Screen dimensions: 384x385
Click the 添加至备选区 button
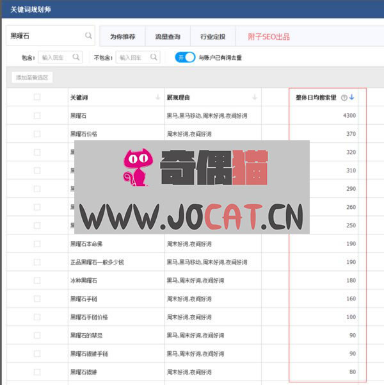tap(32, 78)
